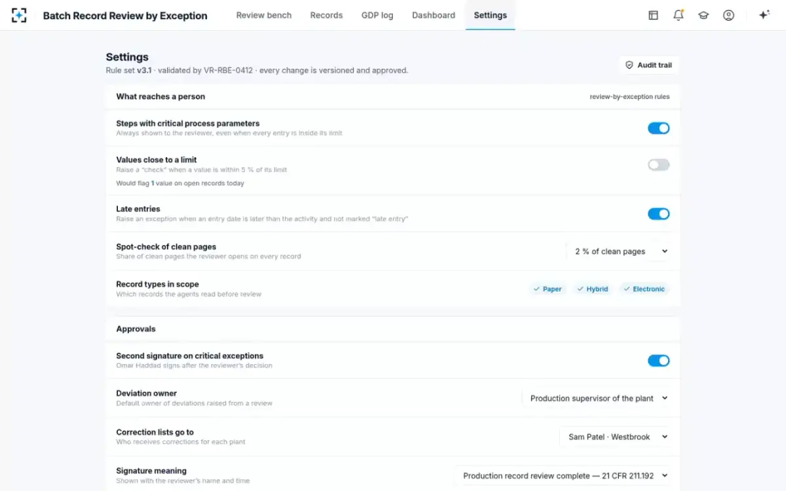The height and width of the screenshot is (491, 786).
Task: Switch to the Records tab
Action: click(326, 15)
